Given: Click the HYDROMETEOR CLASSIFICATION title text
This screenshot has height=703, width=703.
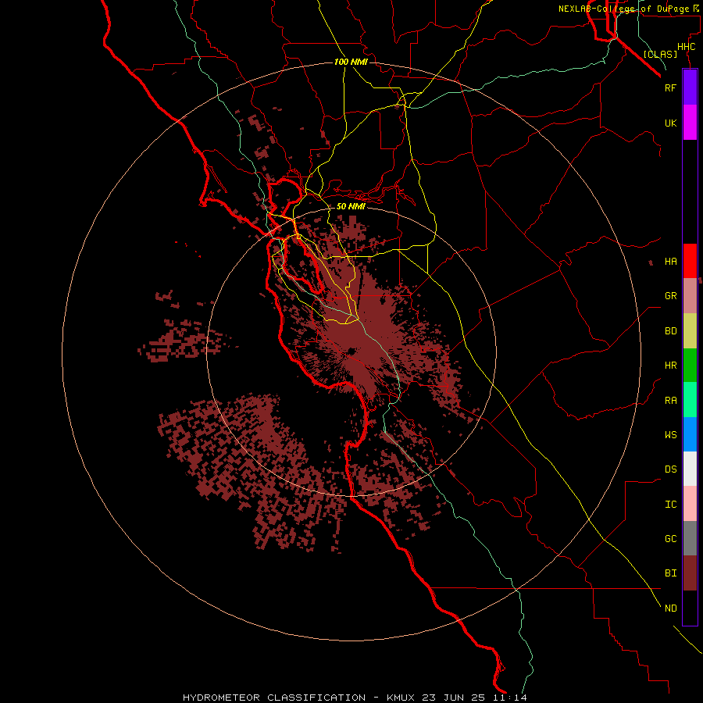Looking at the screenshot, I should (274, 698).
